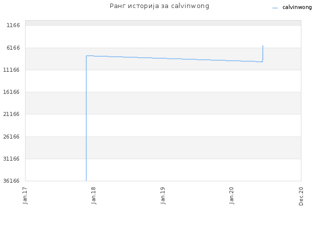Screen dimensions: 321x241
Task: Click the Jan.18 x-axis label
Action: pos(94,196)
